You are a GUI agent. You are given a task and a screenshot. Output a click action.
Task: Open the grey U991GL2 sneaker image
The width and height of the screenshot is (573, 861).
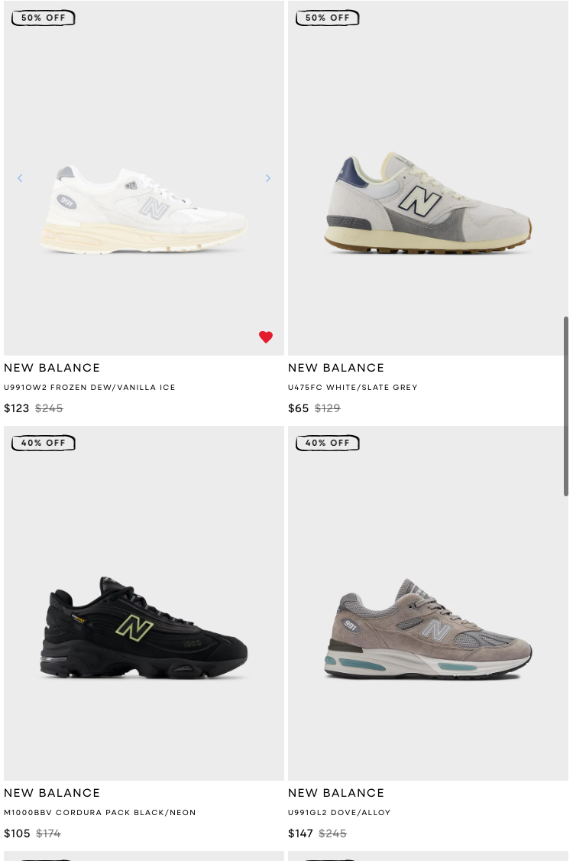(x=428, y=629)
